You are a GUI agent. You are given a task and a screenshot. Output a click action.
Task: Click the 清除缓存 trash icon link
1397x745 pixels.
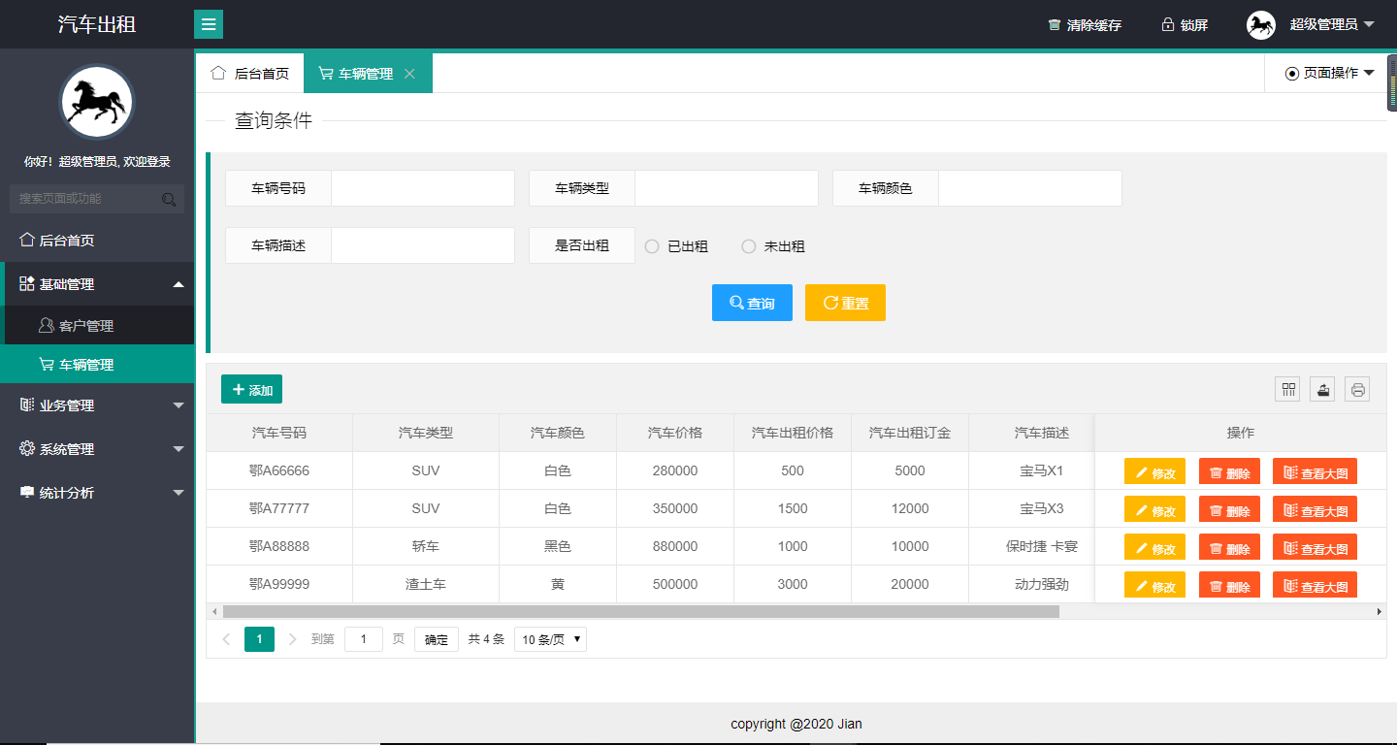(1085, 25)
